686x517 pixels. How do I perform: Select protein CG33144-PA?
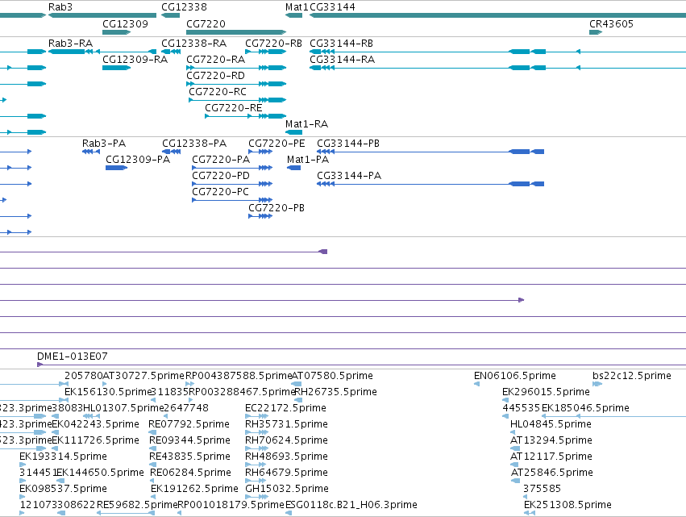(349, 176)
